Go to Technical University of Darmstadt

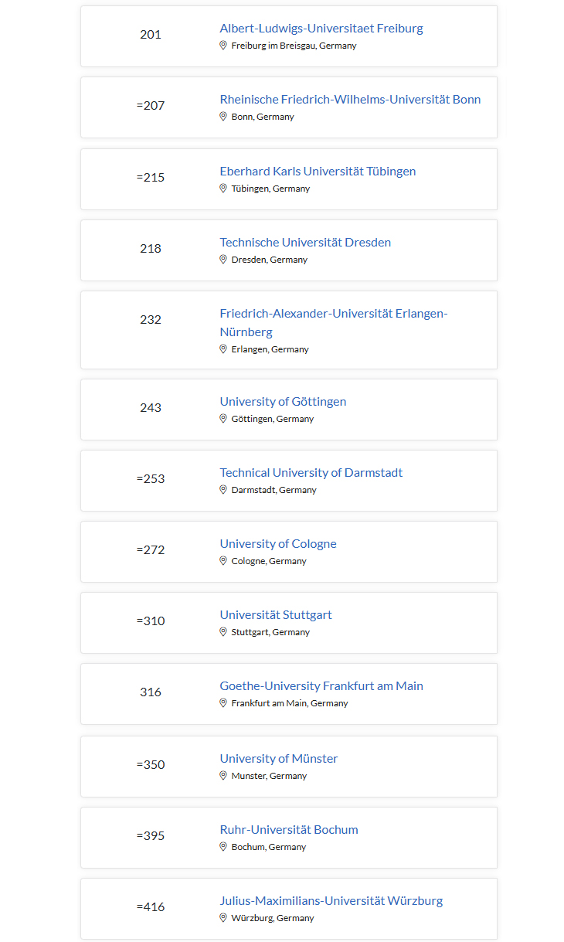(x=311, y=473)
